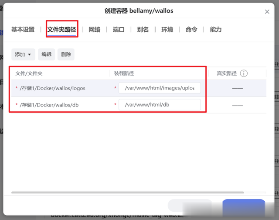
Task: Switch to the 网络 tab
Action: click(x=95, y=30)
